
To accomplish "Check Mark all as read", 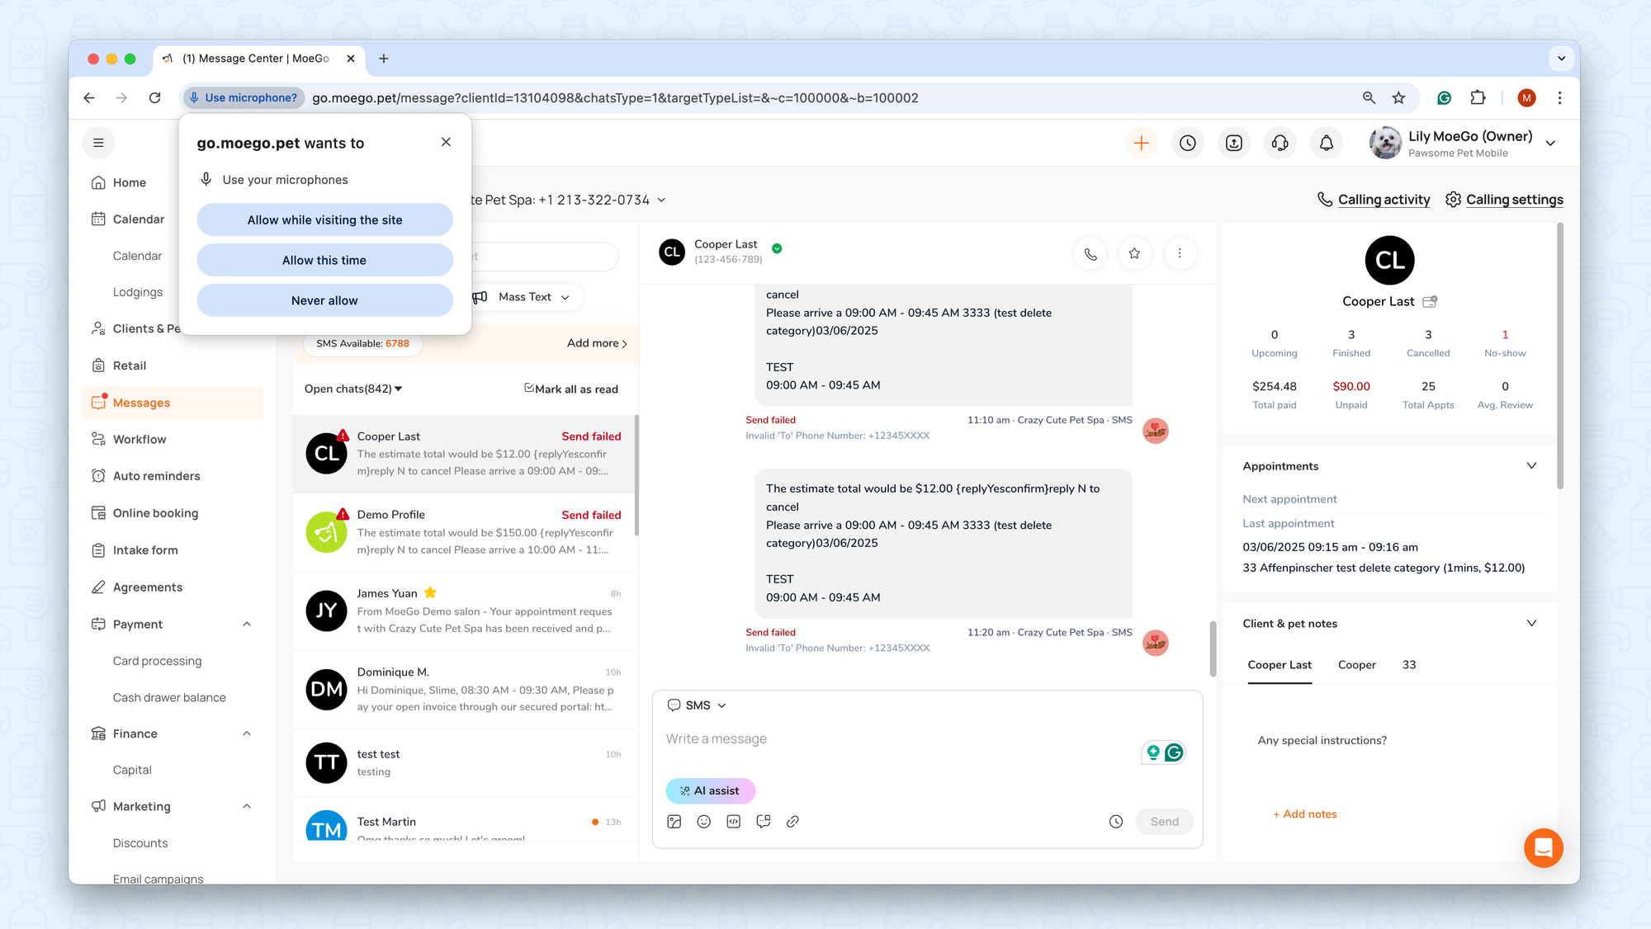I will click(x=571, y=389).
